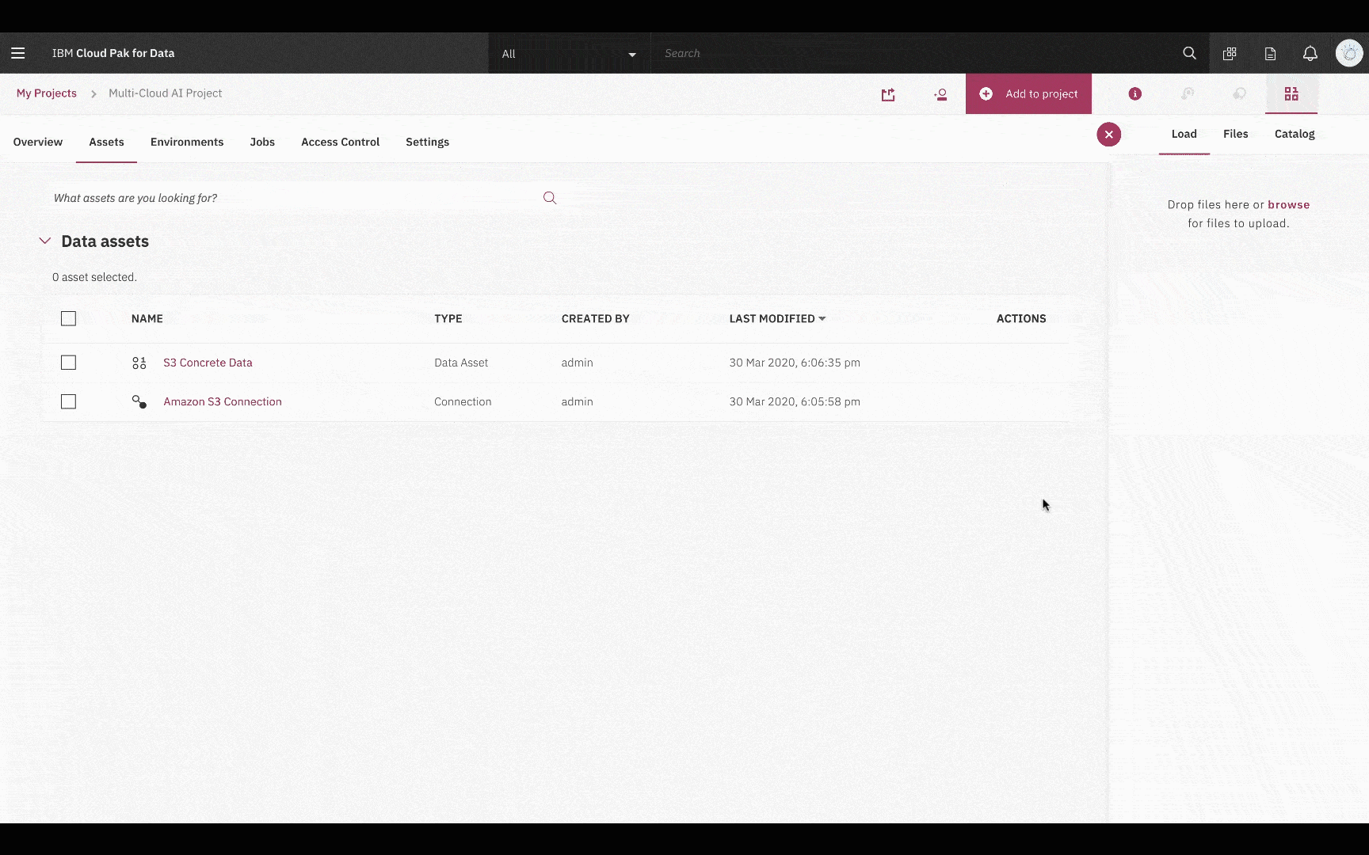Click the NAME column header
This screenshot has height=855, width=1369.
[147, 318]
